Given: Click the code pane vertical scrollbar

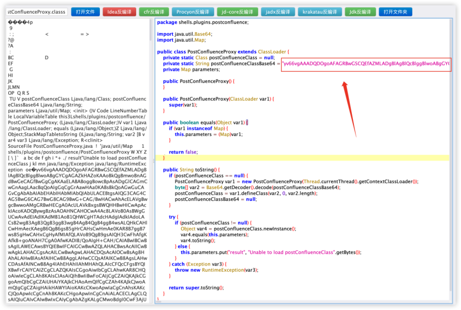Looking at the screenshot, I should click(x=451, y=156).
